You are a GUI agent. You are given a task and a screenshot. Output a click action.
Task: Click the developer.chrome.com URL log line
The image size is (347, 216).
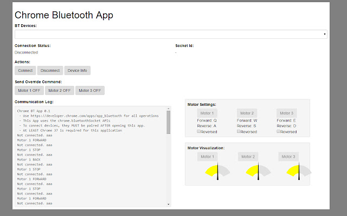tap(89, 116)
